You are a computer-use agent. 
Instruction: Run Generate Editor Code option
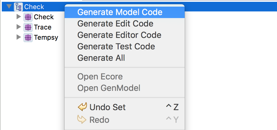[x=119, y=35]
